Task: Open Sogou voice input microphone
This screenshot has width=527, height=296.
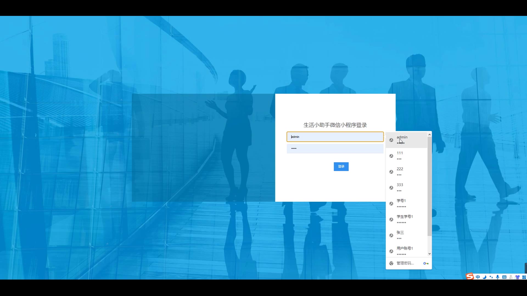Action: tap(498, 277)
